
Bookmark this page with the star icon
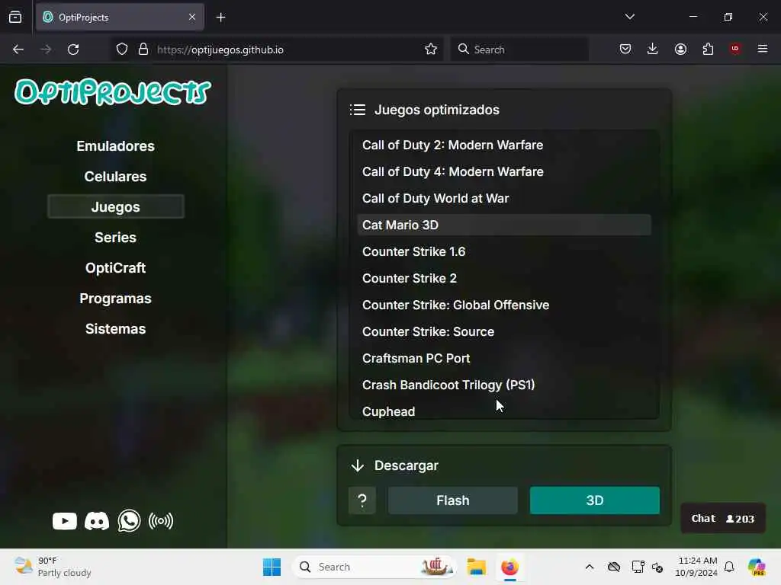pos(431,50)
